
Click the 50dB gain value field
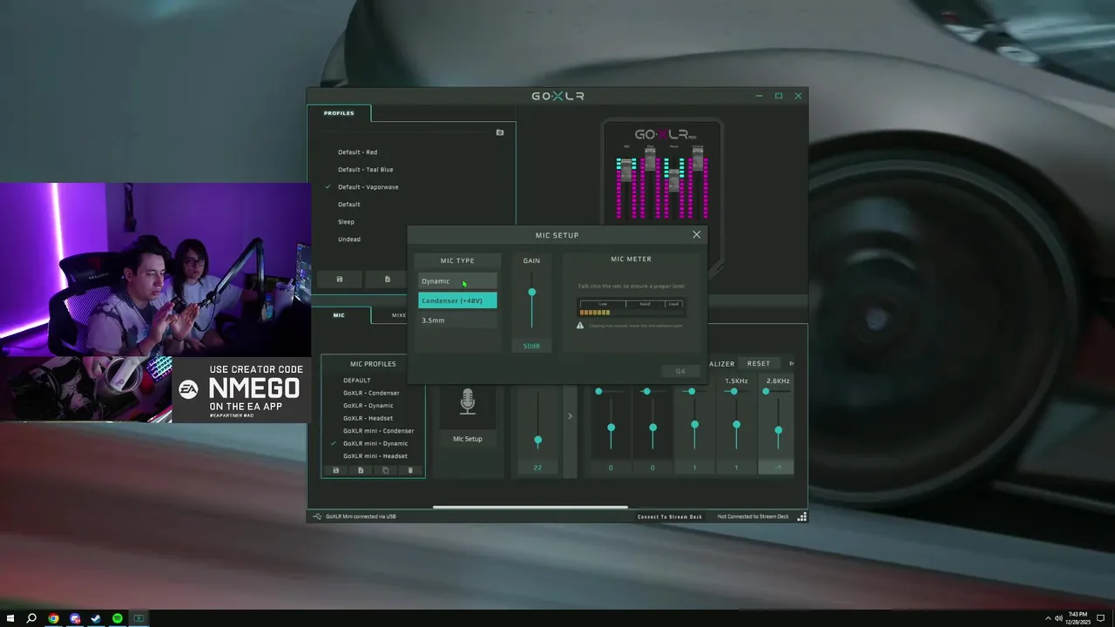531,346
